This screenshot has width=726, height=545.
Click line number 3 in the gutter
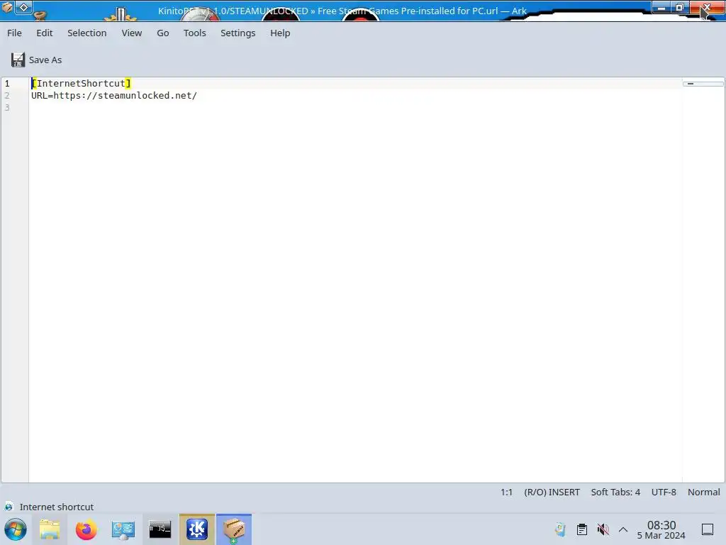click(7, 108)
